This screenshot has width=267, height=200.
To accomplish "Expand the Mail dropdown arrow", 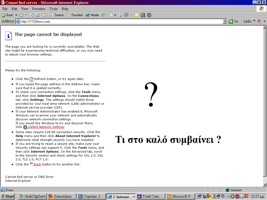I will (115, 15).
